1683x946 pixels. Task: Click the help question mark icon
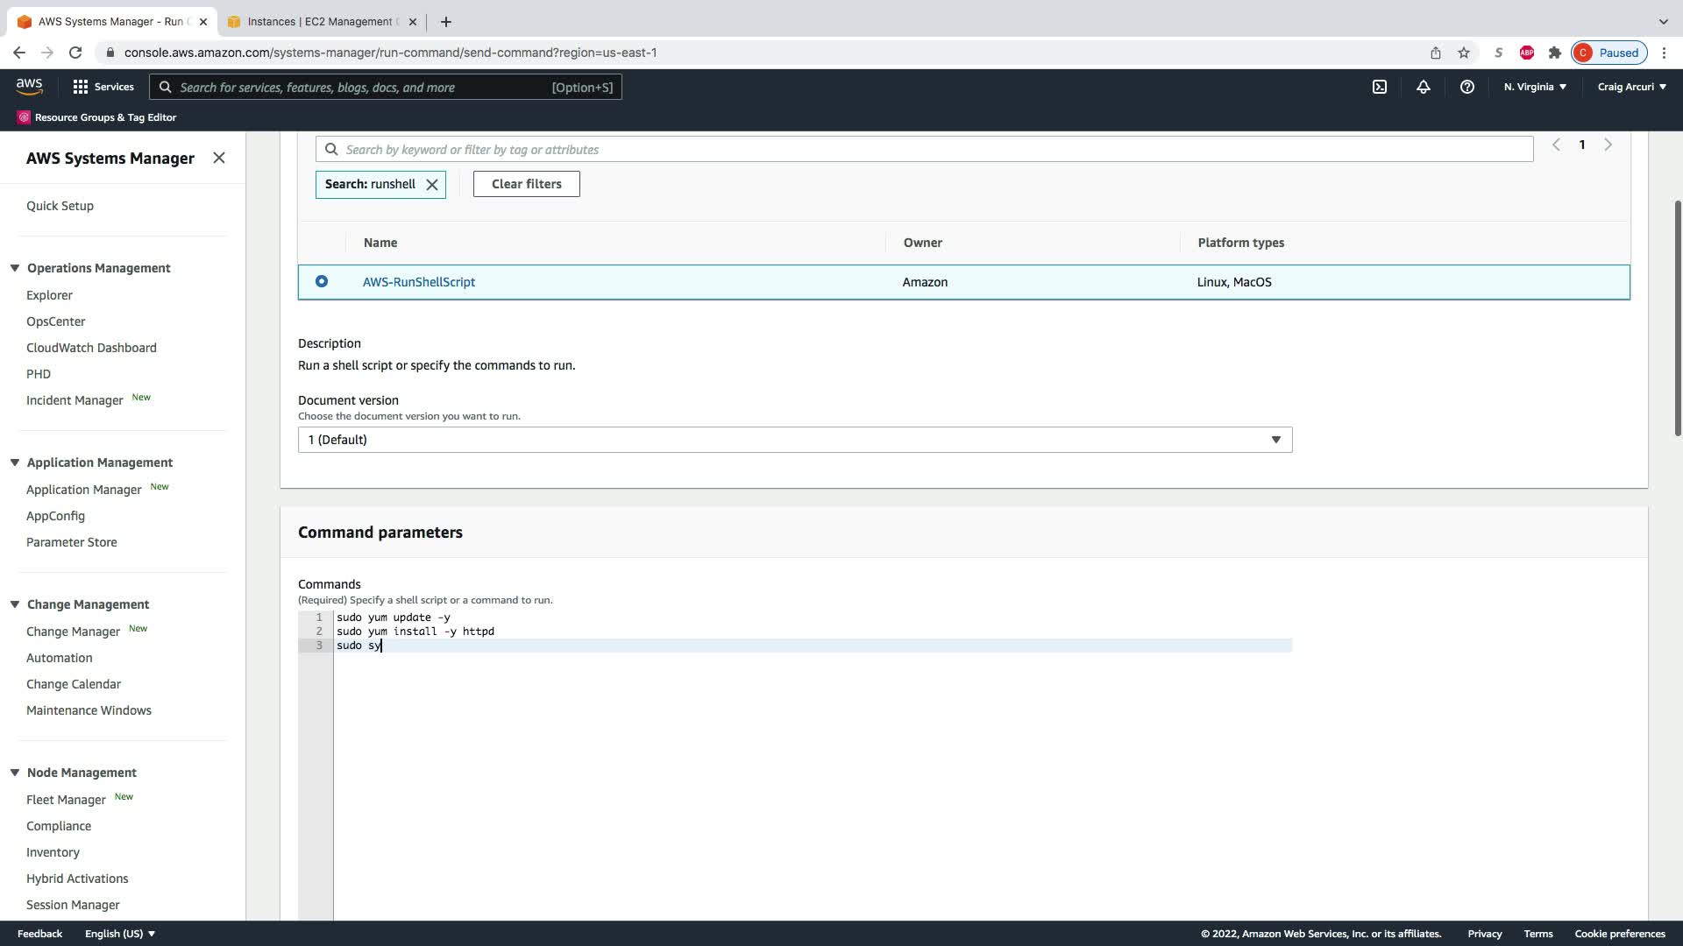(x=1466, y=87)
